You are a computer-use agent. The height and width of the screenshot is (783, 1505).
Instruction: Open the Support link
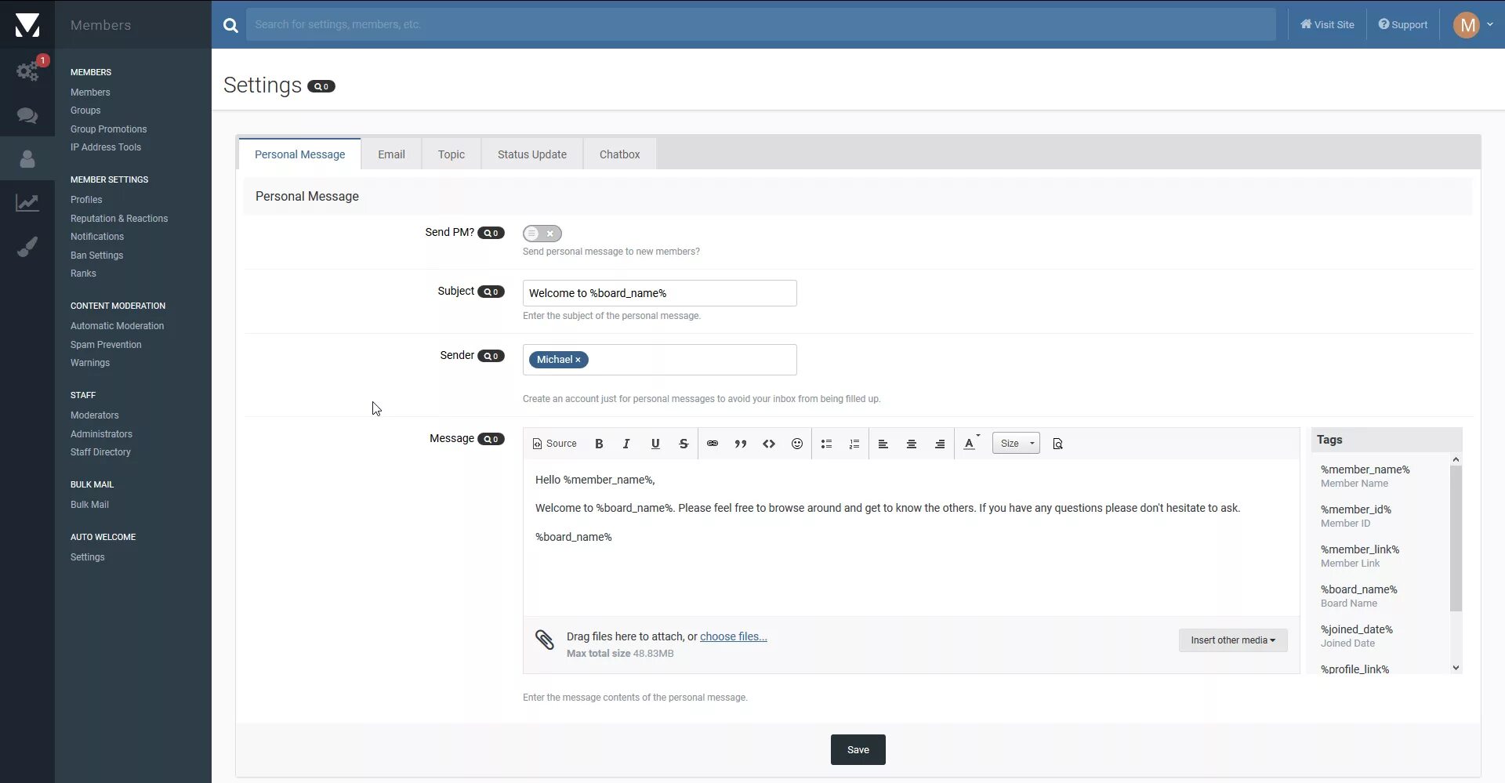1403,25
